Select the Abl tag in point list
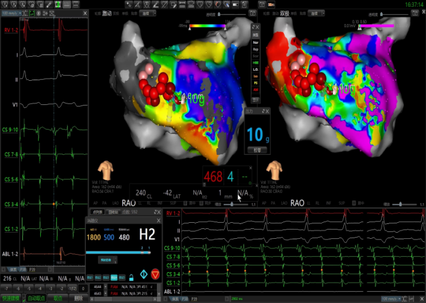The width and height of the screenshot is (426, 303). 256,89
